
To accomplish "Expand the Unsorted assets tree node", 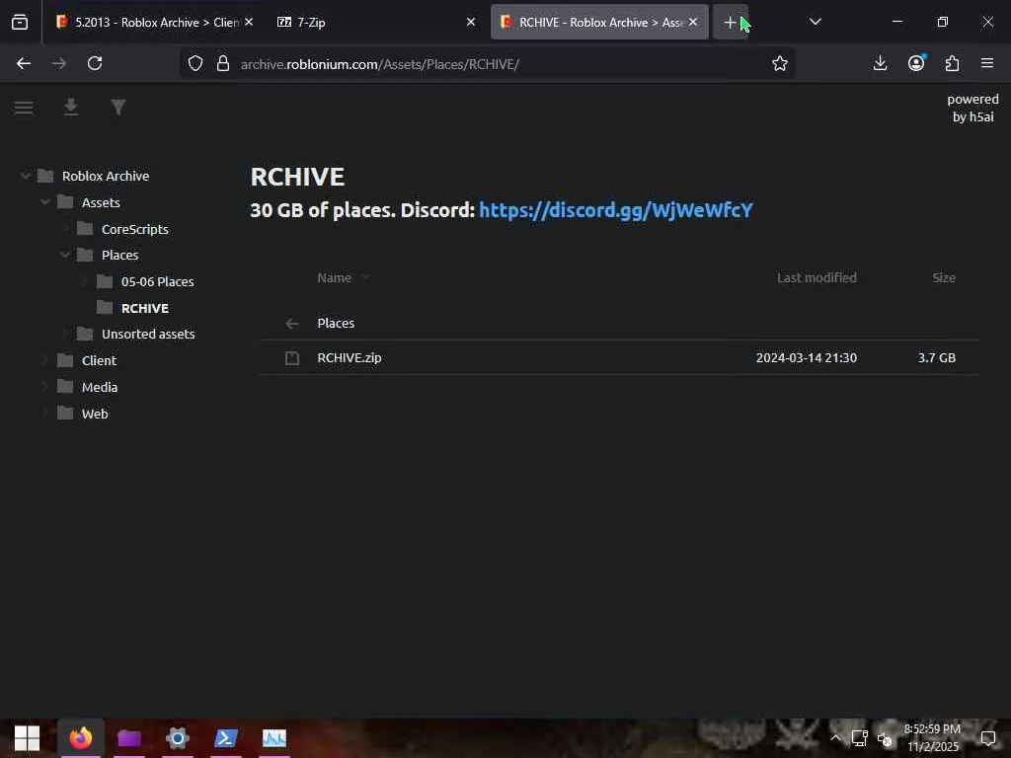I will click(x=65, y=334).
